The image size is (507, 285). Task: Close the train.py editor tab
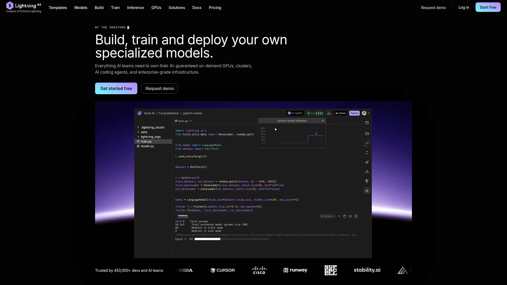click(191, 121)
